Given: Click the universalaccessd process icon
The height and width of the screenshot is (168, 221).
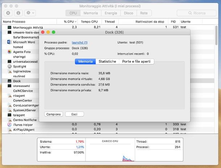Looking at the screenshot, I should 9,62.
